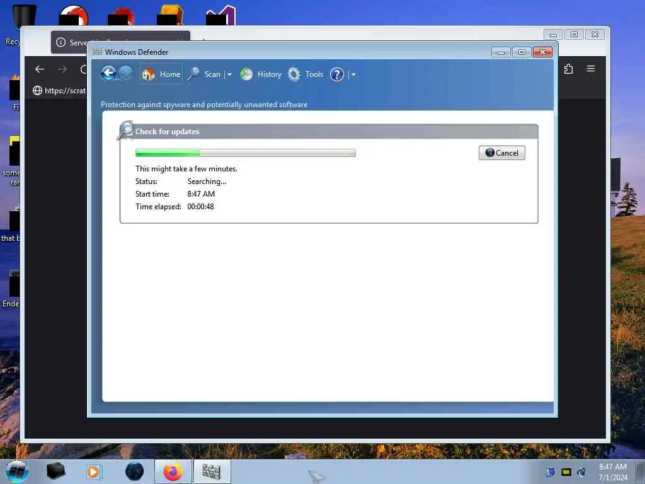Launch the media player taskbar icon
Screen dimensions: 645x484
click(94, 471)
